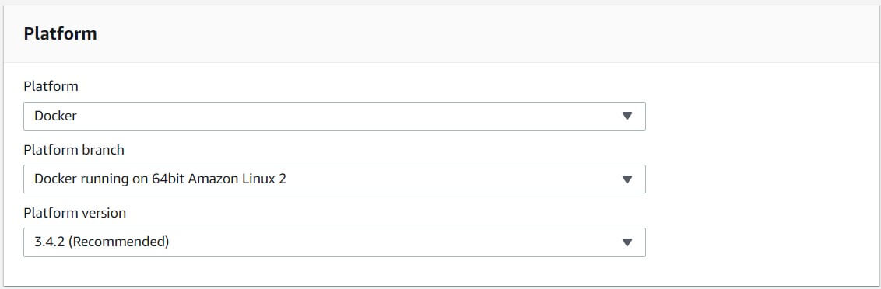The height and width of the screenshot is (289, 881).
Task: Open the Platform dropdown arrow next to Docker
Action: 627,117
